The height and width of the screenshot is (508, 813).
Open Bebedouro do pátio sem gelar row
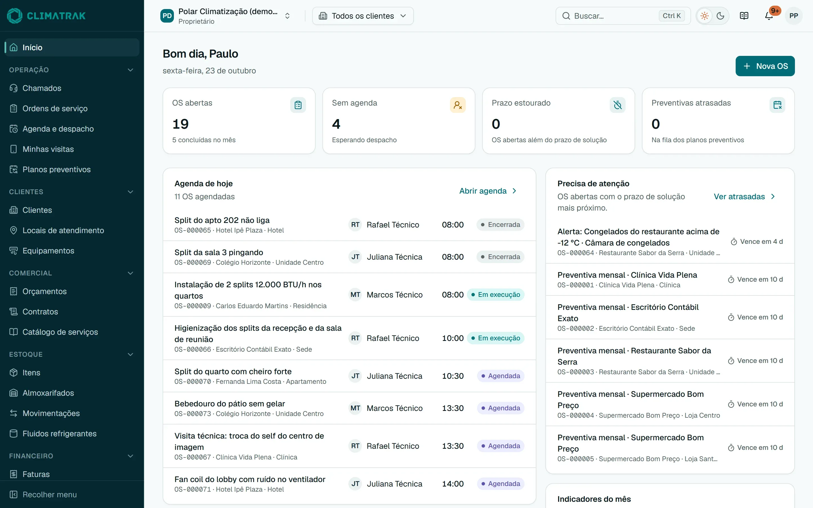click(x=349, y=408)
